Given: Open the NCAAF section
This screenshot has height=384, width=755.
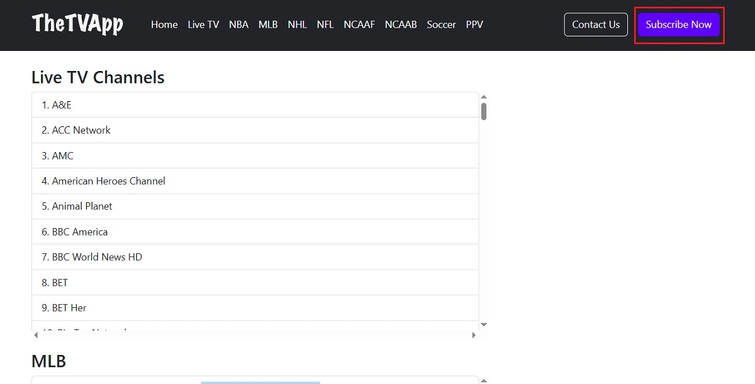Looking at the screenshot, I should [x=359, y=25].
